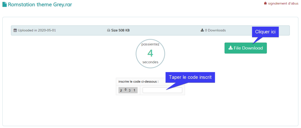Click the "passientez" text in timer circle
The width and height of the screenshot is (301, 128).
click(150, 44)
